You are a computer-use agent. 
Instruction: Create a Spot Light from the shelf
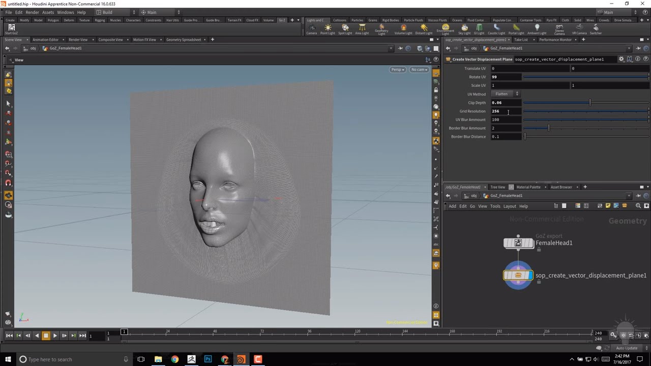[345, 29]
